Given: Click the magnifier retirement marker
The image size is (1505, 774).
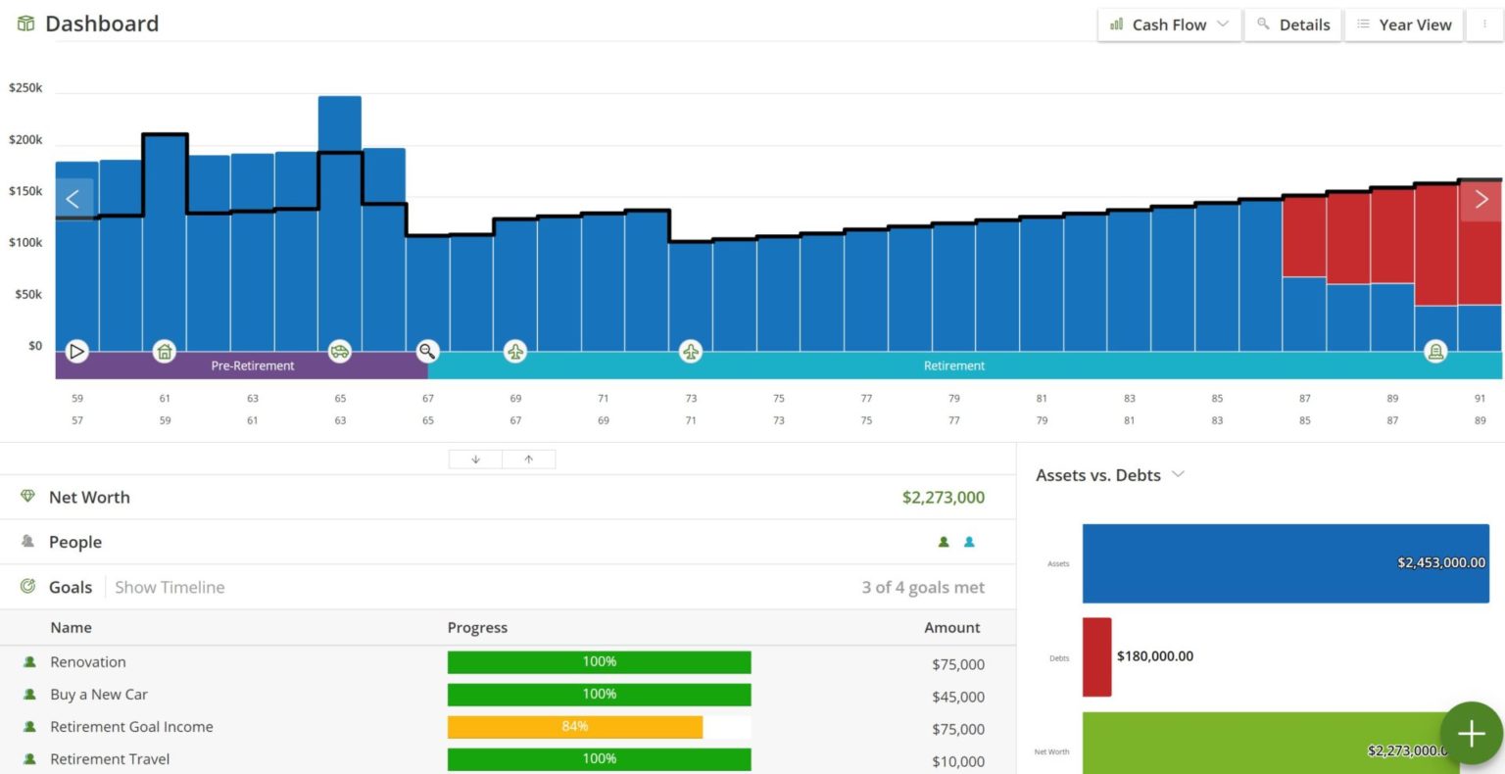Looking at the screenshot, I should [427, 351].
